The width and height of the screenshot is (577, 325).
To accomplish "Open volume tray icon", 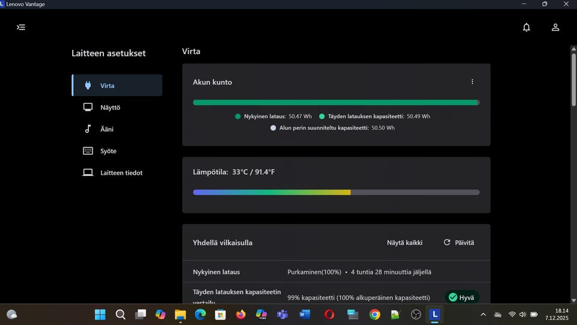I will pyautogui.click(x=522, y=315).
